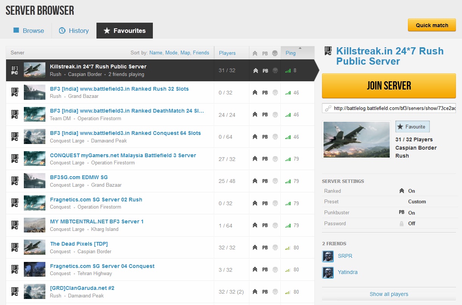Image resolution: width=462 pixels, height=305 pixels.
Task: Click the 32 / 32 (2) players count cell
Action: 232,292
